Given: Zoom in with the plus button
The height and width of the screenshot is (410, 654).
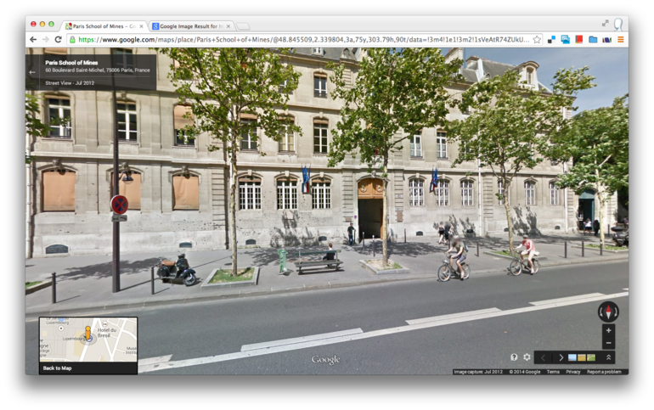Looking at the screenshot, I should 608,330.
